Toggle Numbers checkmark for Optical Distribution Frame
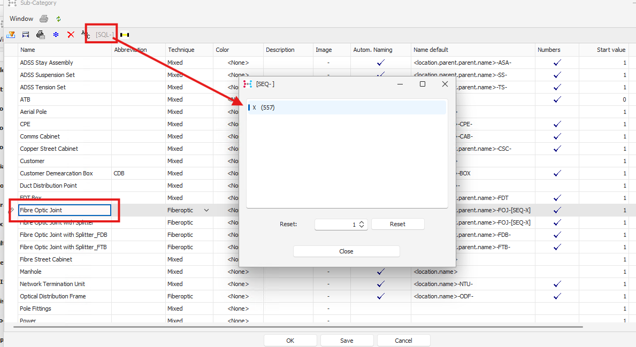The height and width of the screenshot is (347, 636). tap(557, 296)
